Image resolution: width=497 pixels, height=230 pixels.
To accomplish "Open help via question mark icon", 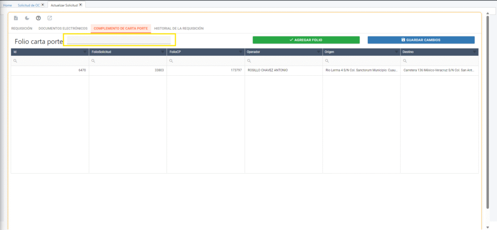I will pyautogui.click(x=38, y=18).
